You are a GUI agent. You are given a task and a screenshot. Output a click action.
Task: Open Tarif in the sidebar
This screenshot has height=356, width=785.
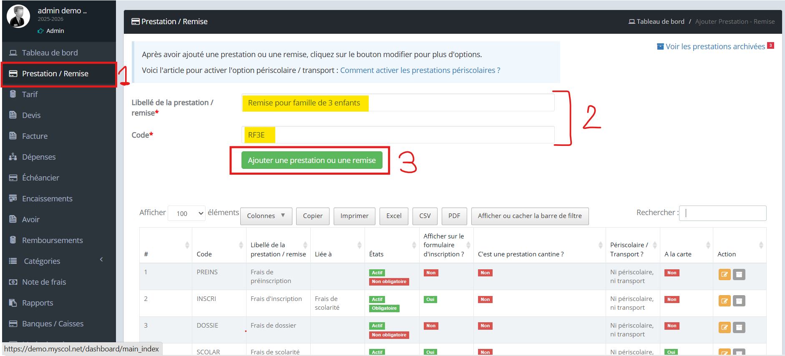coord(30,94)
